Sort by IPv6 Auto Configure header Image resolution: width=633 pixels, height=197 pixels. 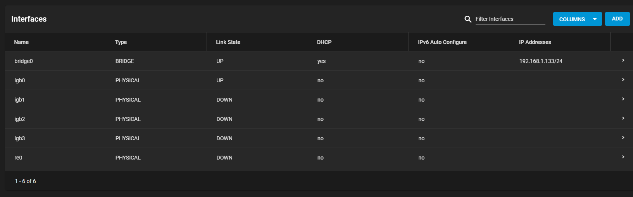[442, 42]
